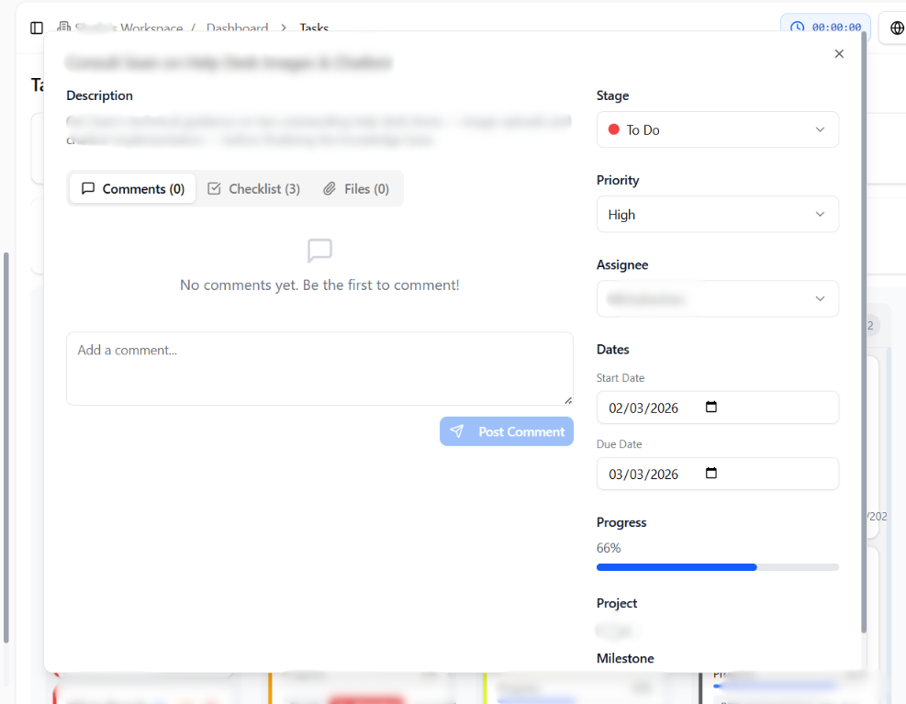This screenshot has width=906, height=704.
Task: Focus the Add a comment text box
Action: 319,368
